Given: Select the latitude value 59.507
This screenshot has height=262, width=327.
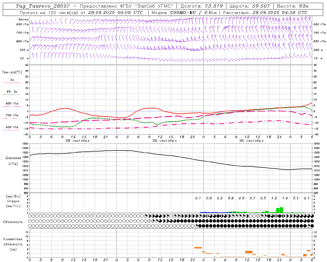Looking at the screenshot, I should point(261,6).
